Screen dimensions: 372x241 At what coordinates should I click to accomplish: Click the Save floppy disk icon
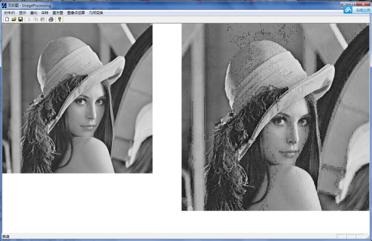(21, 19)
